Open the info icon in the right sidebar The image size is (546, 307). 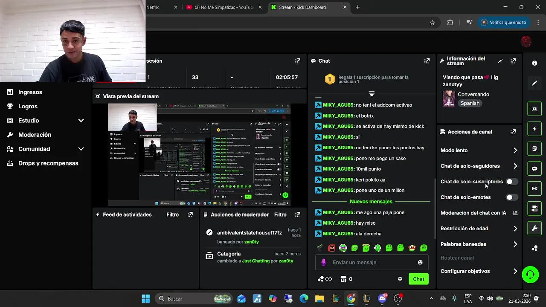tap(534, 63)
